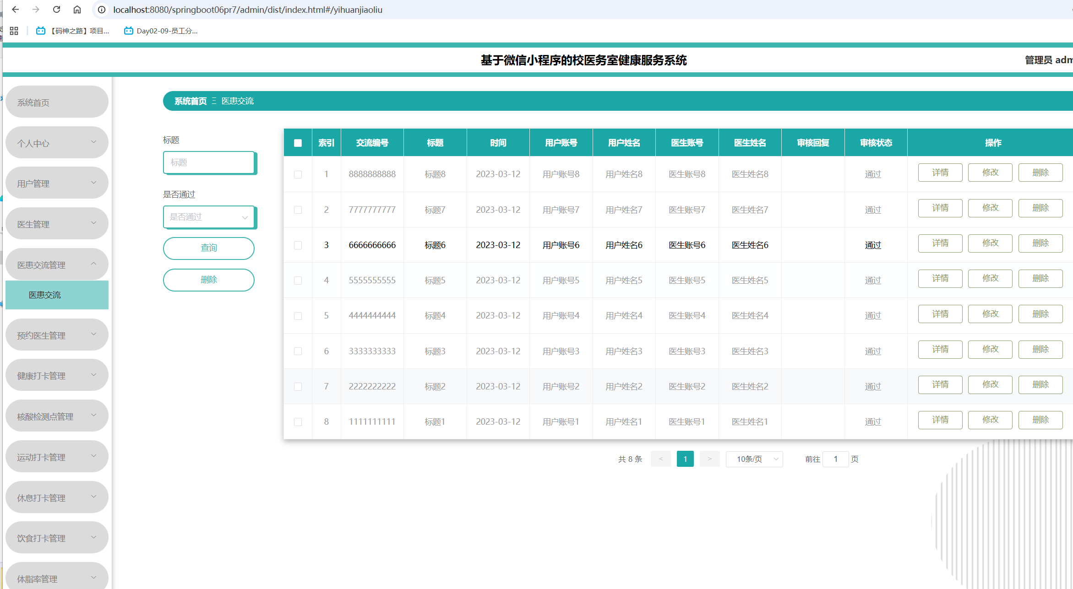The height and width of the screenshot is (589, 1073).
Task: Expand the 用户管理 sidebar section
Action: [57, 183]
